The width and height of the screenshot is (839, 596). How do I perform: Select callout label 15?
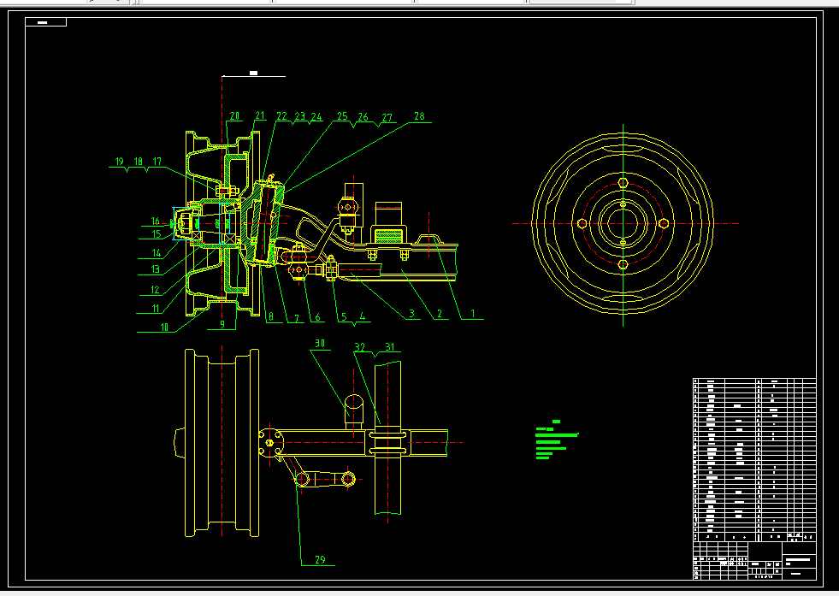tap(157, 233)
